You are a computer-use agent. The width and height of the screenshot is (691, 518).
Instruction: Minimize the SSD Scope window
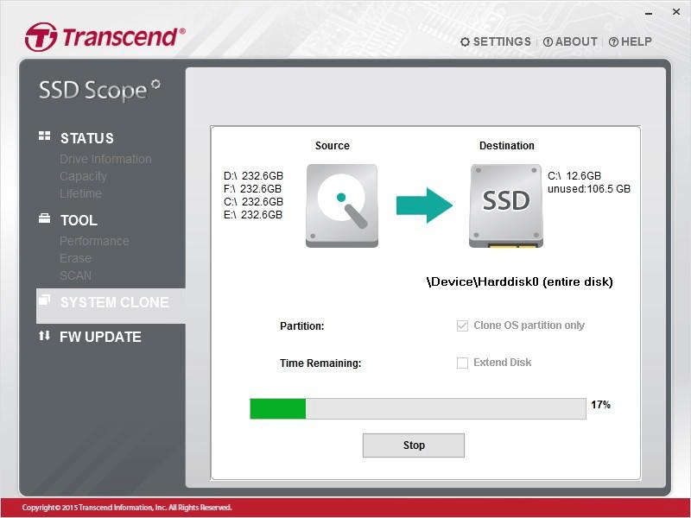click(649, 14)
